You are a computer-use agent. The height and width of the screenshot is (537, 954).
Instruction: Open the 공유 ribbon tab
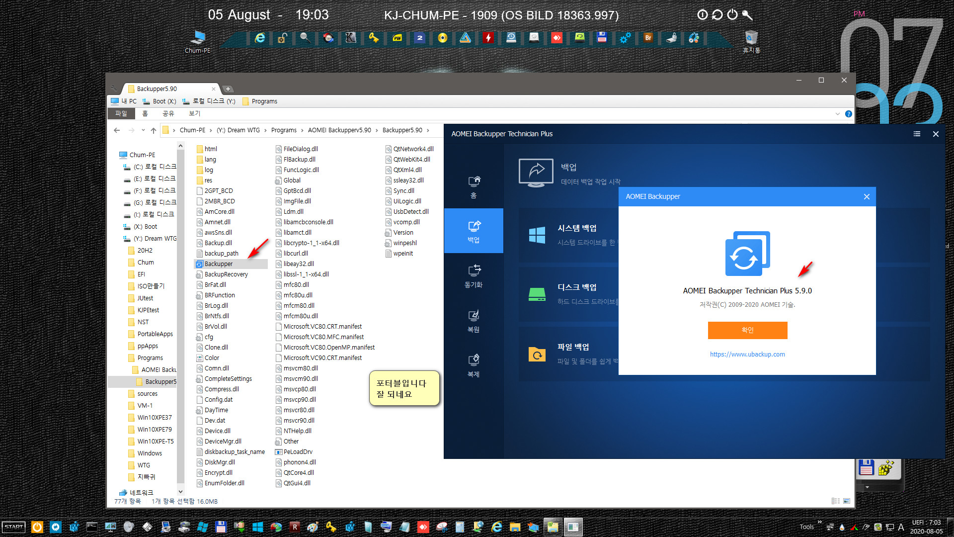[x=168, y=114]
